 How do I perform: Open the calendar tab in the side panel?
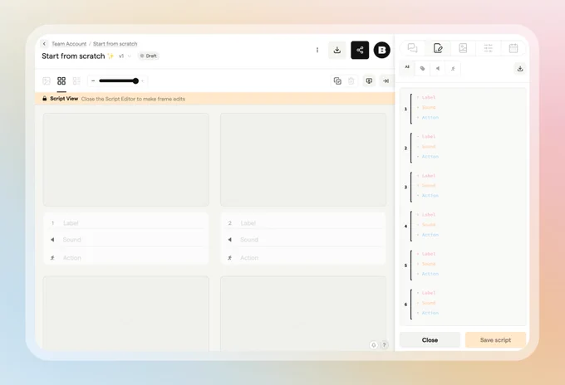tap(513, 48)
